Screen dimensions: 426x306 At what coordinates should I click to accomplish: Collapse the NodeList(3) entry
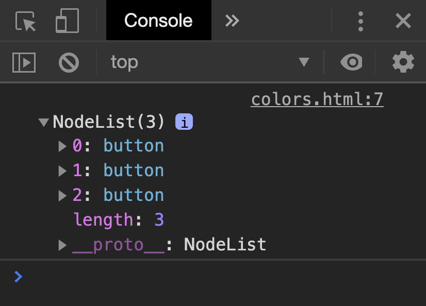point(43,122)
